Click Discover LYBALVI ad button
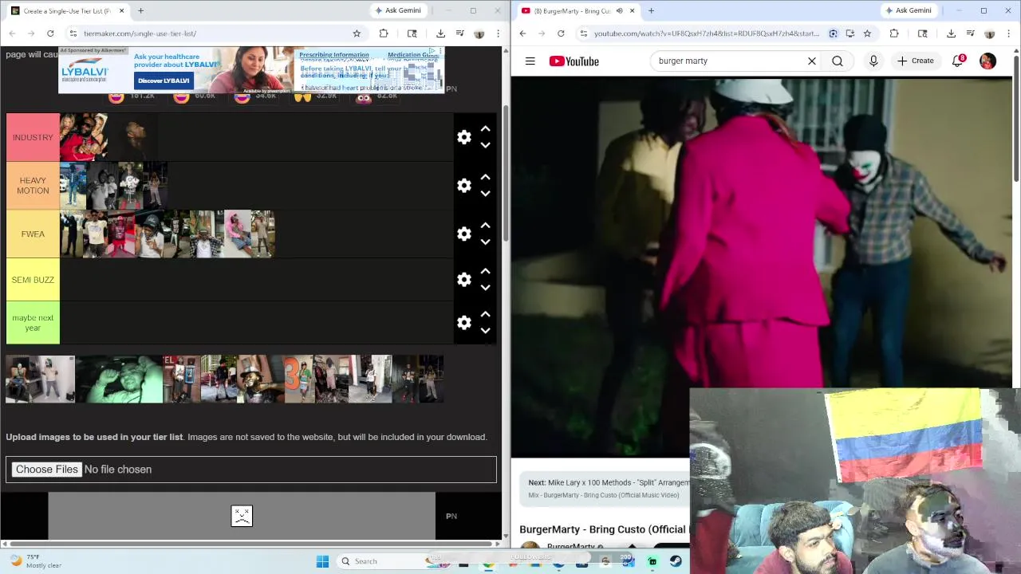Viewport: 1021px width, 574px height. [x=164, y=81]
